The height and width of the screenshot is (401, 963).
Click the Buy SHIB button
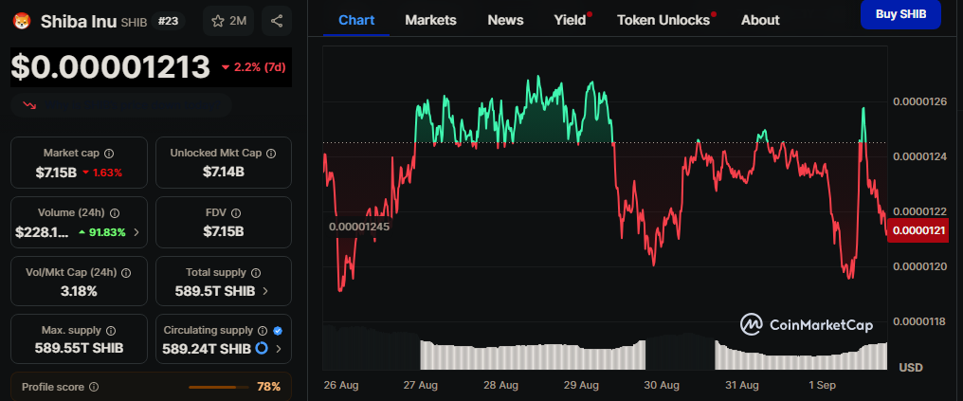pos(900,13)
